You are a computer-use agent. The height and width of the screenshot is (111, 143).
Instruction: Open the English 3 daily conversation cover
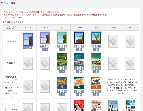point(62,60)
